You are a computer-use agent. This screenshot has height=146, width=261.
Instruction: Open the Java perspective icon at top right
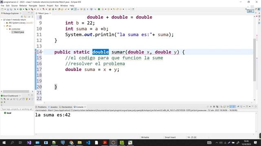(x=259, y=9)
